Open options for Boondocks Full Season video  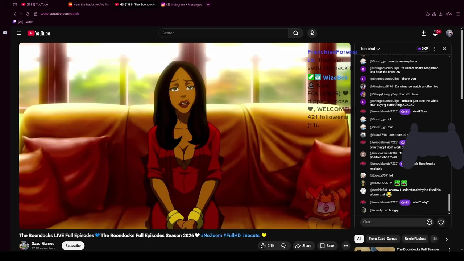point(449,249)
